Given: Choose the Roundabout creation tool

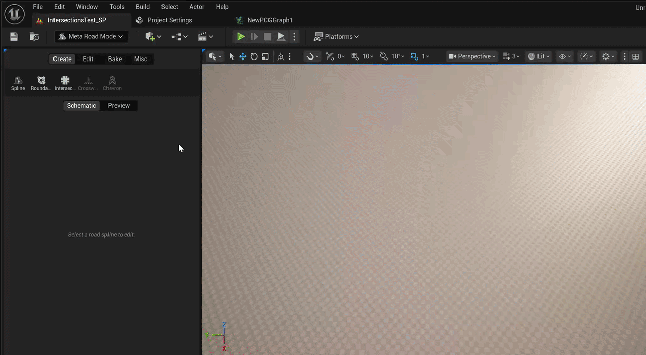Looking at the screenshot, I should tap(41, 83).
